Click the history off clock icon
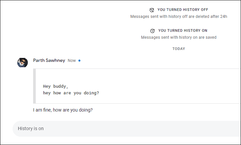 [152, 10]
